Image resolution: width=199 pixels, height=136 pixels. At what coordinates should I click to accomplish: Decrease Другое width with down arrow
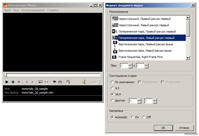[x=139, y=102]
